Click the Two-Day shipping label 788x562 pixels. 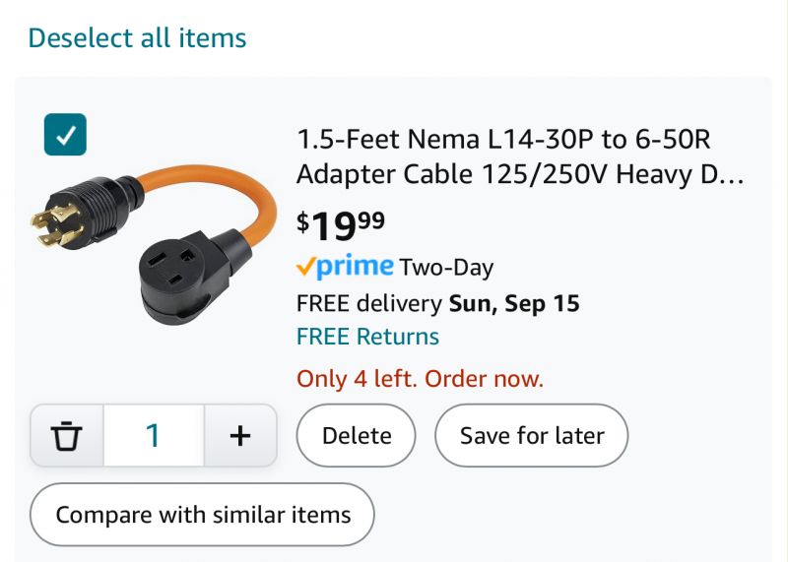[x=446, y=268]
